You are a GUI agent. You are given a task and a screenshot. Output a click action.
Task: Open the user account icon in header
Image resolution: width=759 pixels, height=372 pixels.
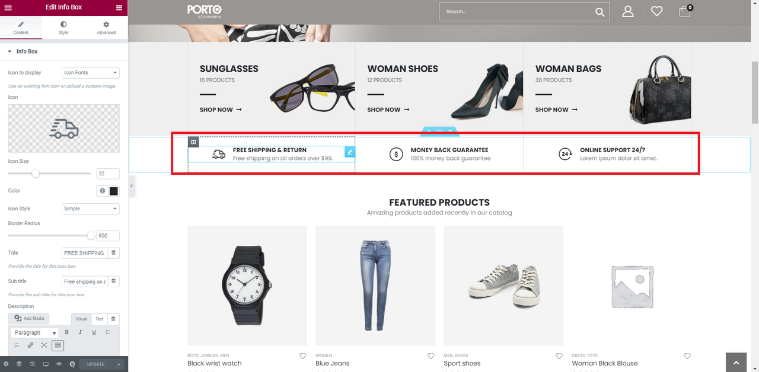(x=628, y=11)
